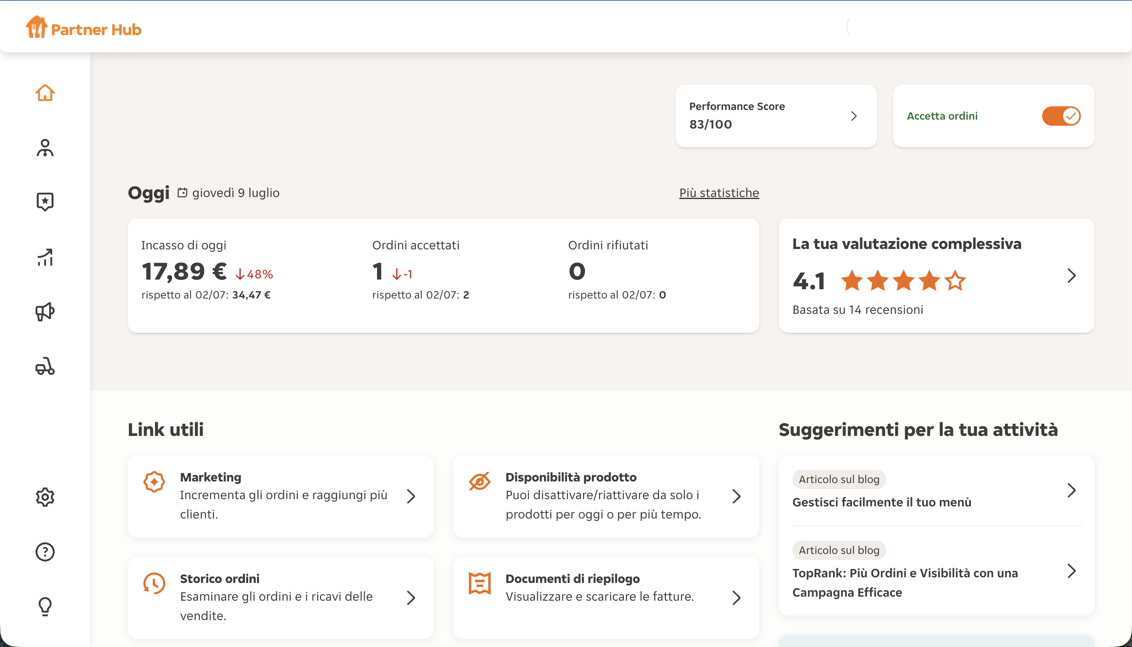Open the help question mark icon

tap(45, 552)
